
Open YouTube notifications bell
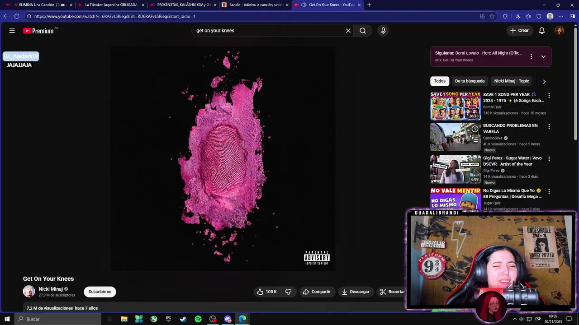[x=542, y=31]
